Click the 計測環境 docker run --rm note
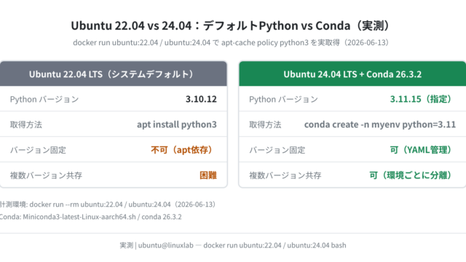 (108, 205)
